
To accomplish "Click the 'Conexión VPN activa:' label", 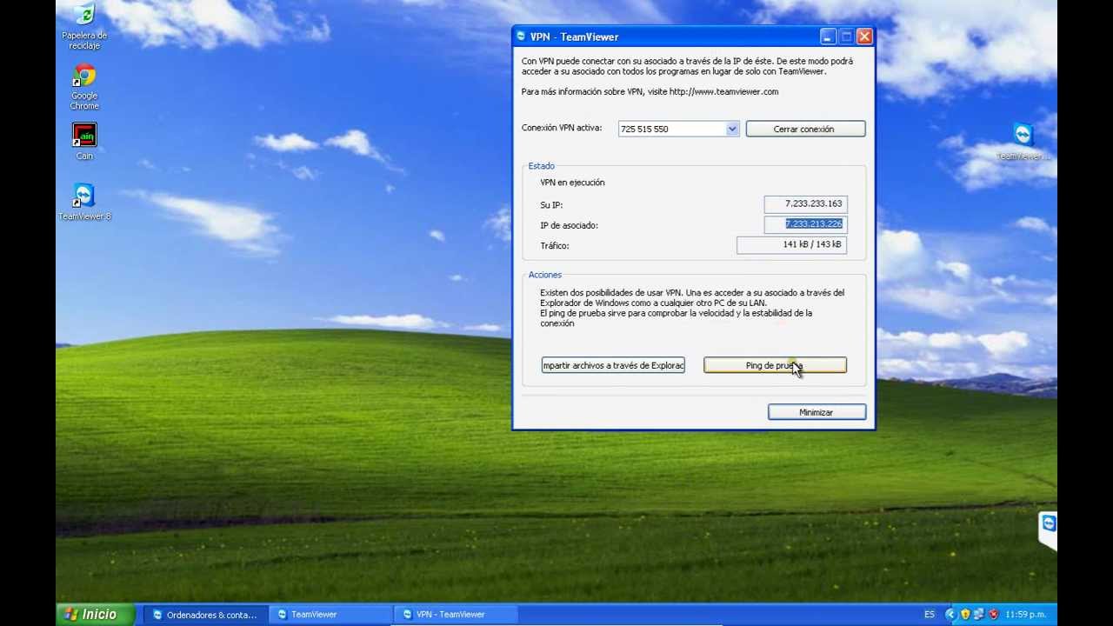I will (562, 128).
